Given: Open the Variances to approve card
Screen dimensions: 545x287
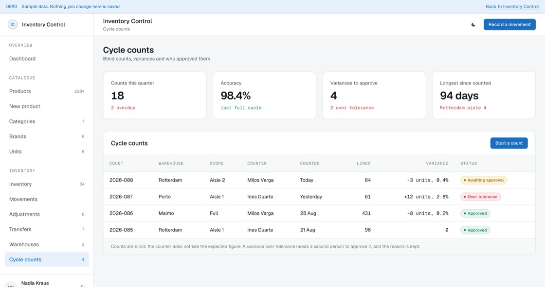Looking at the screenshot, I should point(374,96).
